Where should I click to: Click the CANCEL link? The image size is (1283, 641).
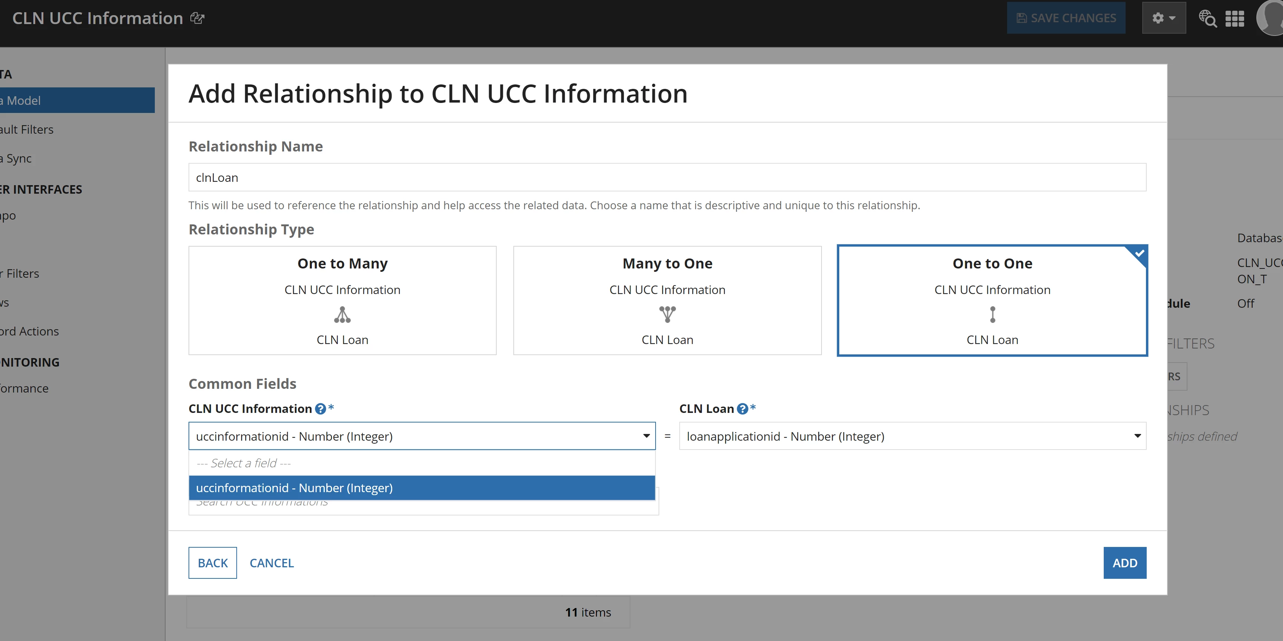pos(271,563)
